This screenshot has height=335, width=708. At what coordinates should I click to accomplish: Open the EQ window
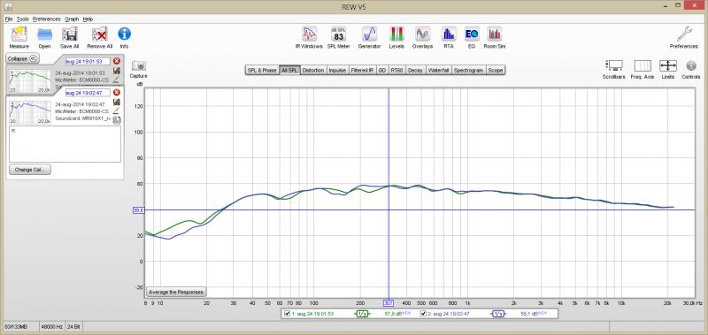(472, 38)
